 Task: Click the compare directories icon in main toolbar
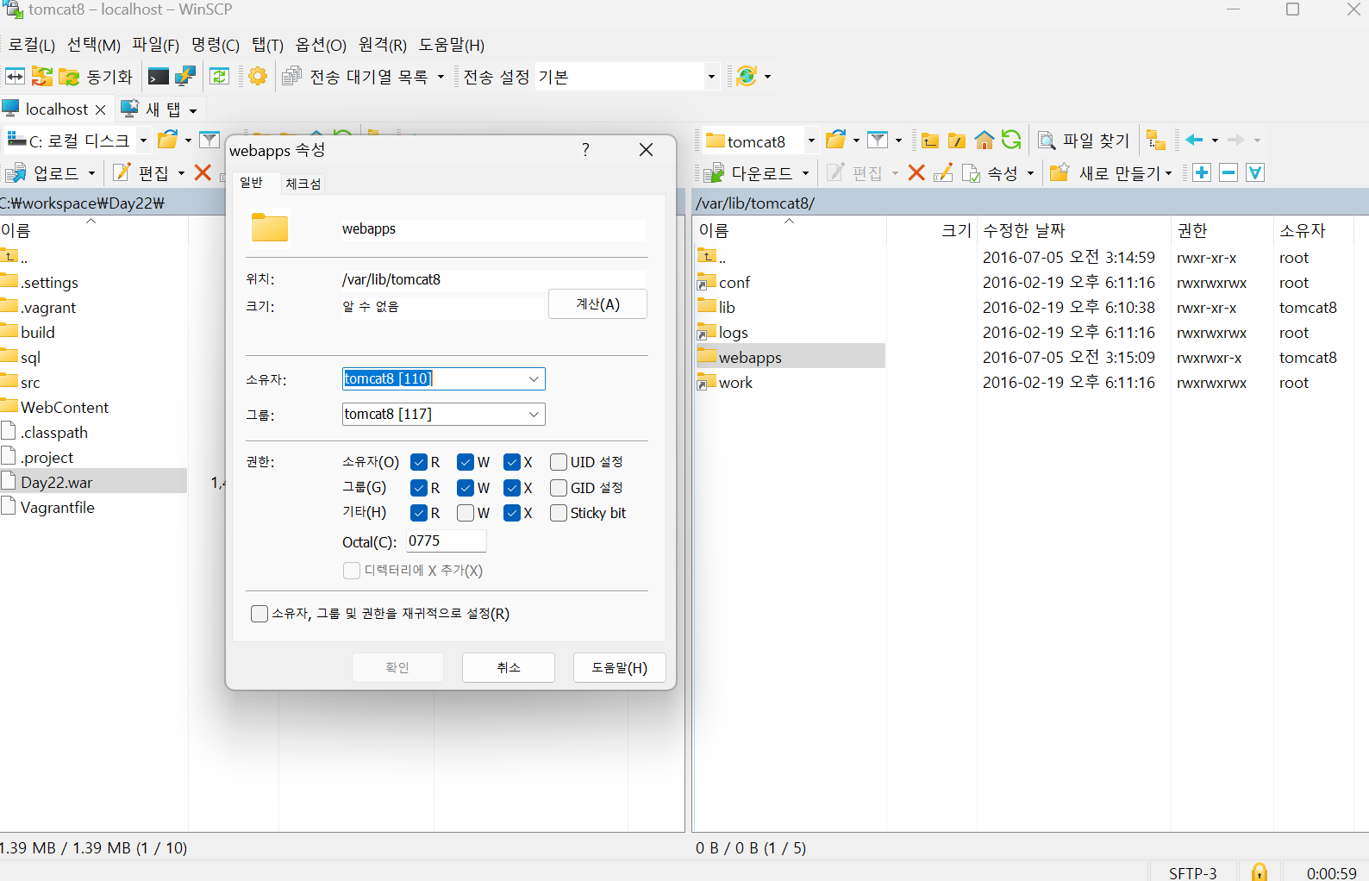click(16, 77)
